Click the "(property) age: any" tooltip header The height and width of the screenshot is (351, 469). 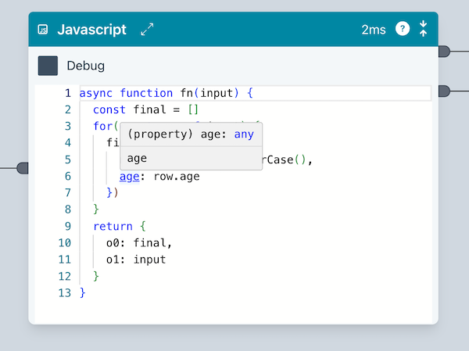click(x=191, y=134)
